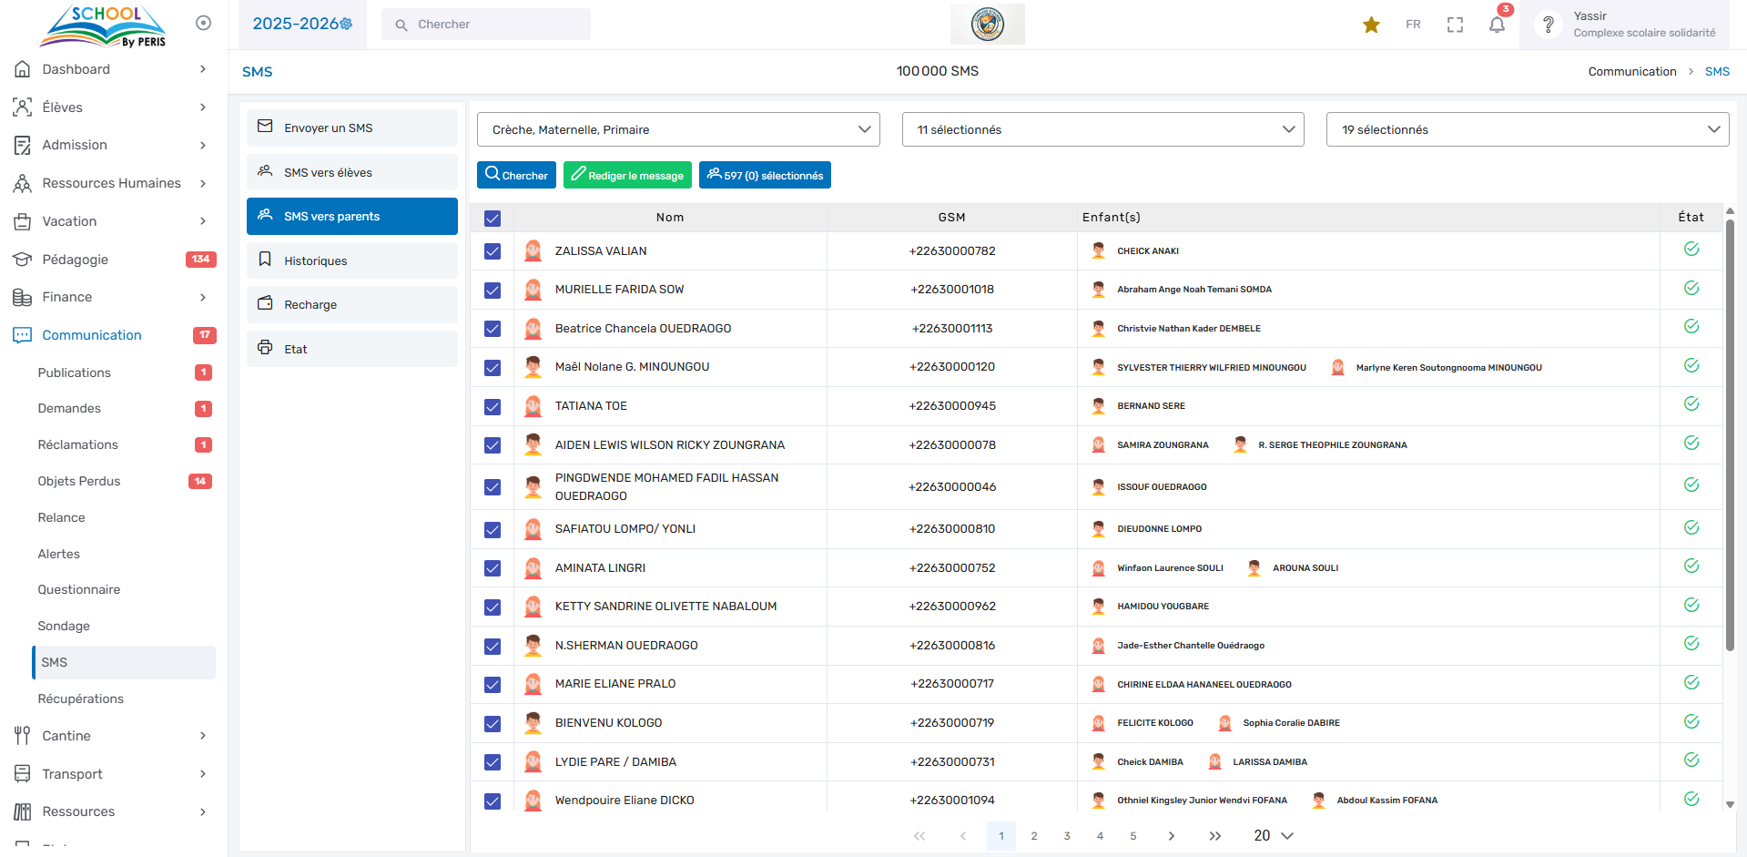Viewport: 1747px width, 857px height.
Task: Click status check icon for ZALISSA VALIAN
Action: click(x=1691, y=250)
